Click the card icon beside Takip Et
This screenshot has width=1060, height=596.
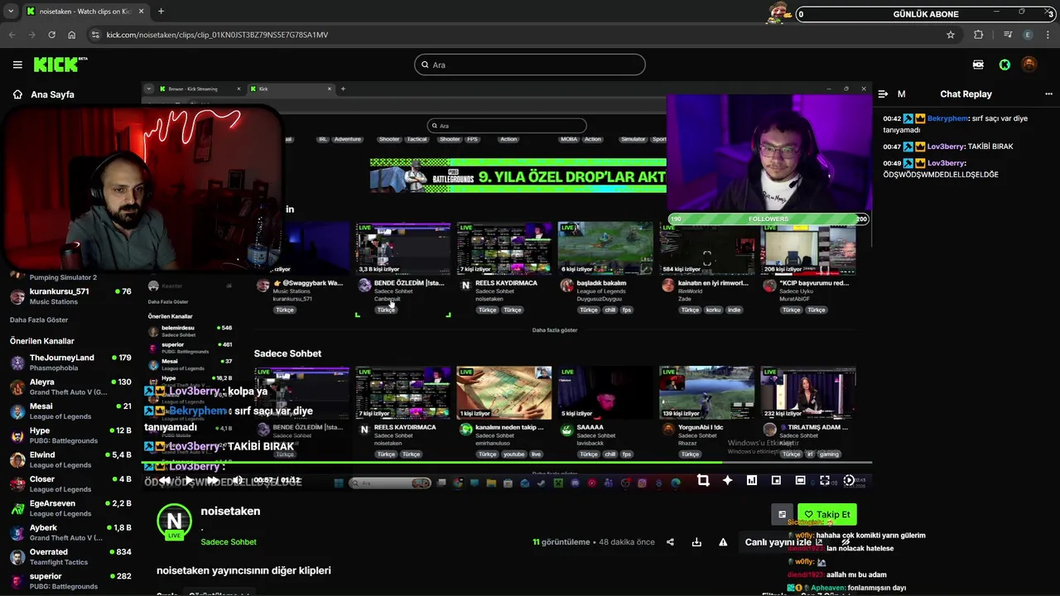tap(782, 514)
